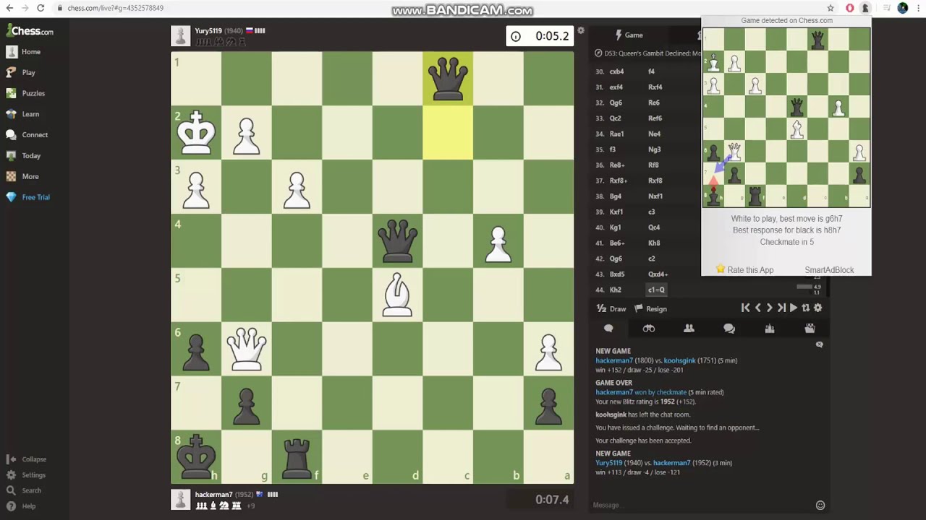
Task: Open Puzzles in the sidebar
Action: (25, 93)
